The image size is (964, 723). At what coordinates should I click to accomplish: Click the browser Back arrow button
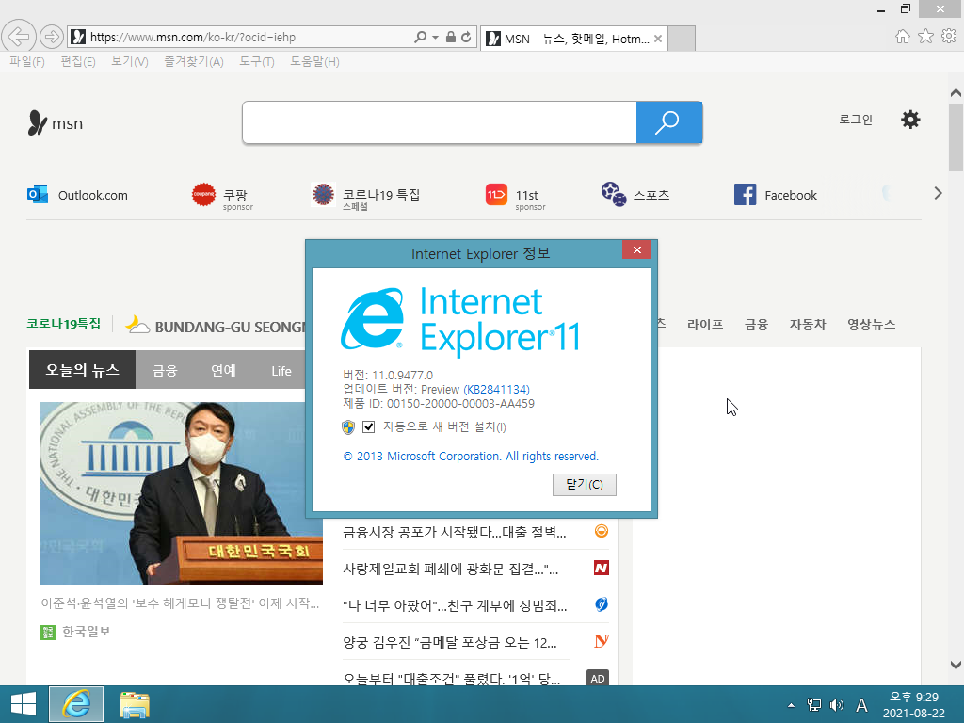(x=19, y=37)
